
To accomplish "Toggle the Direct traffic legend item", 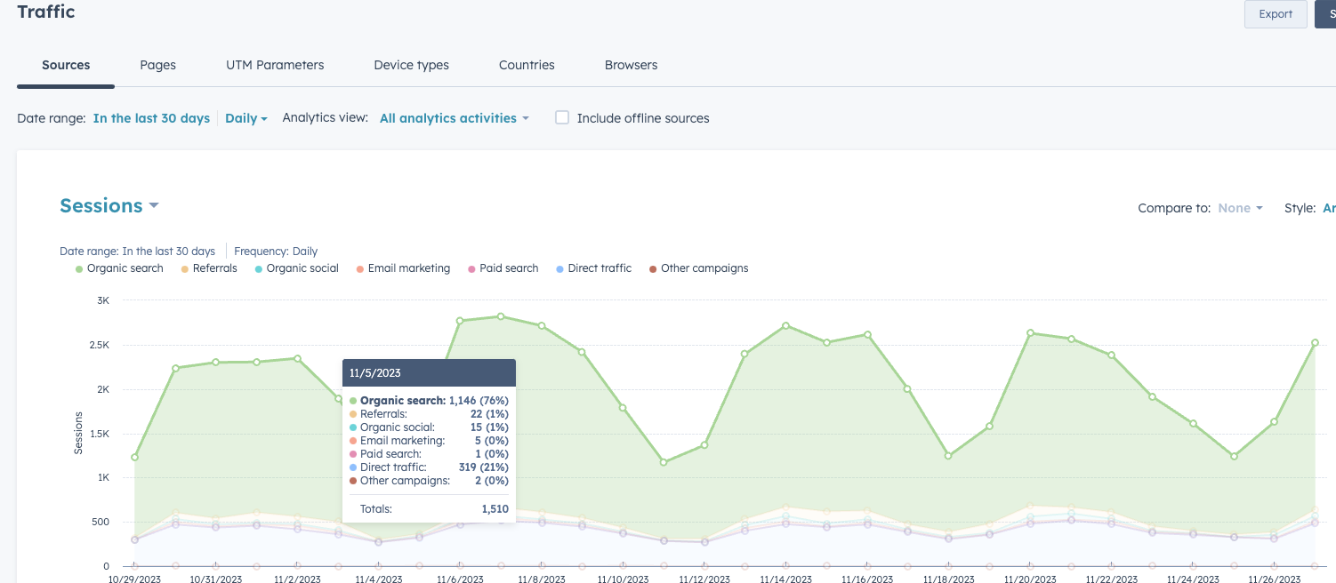I will click(x=593, y=268).
